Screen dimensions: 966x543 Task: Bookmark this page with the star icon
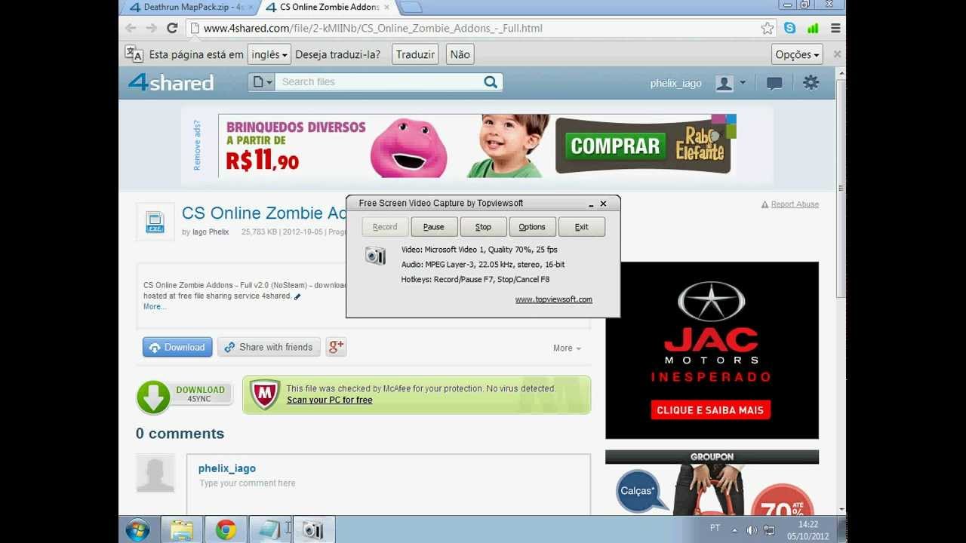[768, 29]
